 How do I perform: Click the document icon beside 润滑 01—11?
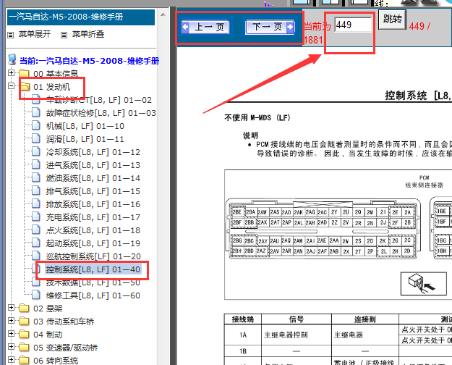click(36, 138)
